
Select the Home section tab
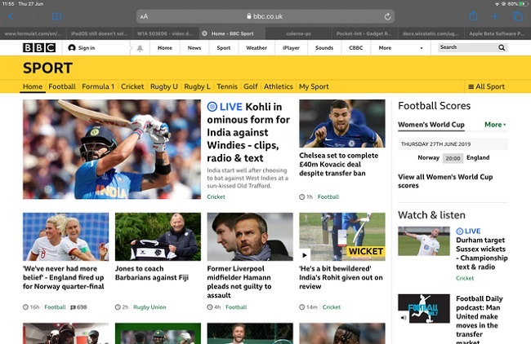point(33,86)
